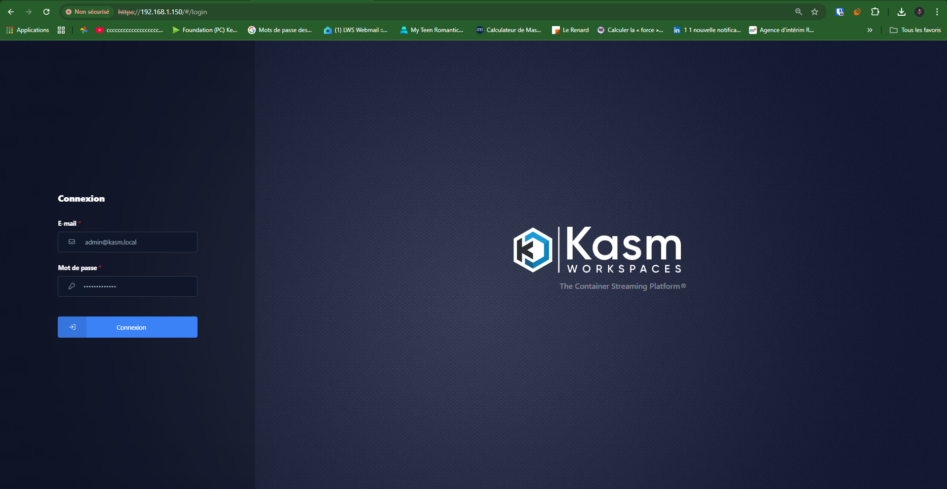Open the LWS Webmail bookmark

tap(355, 30)
